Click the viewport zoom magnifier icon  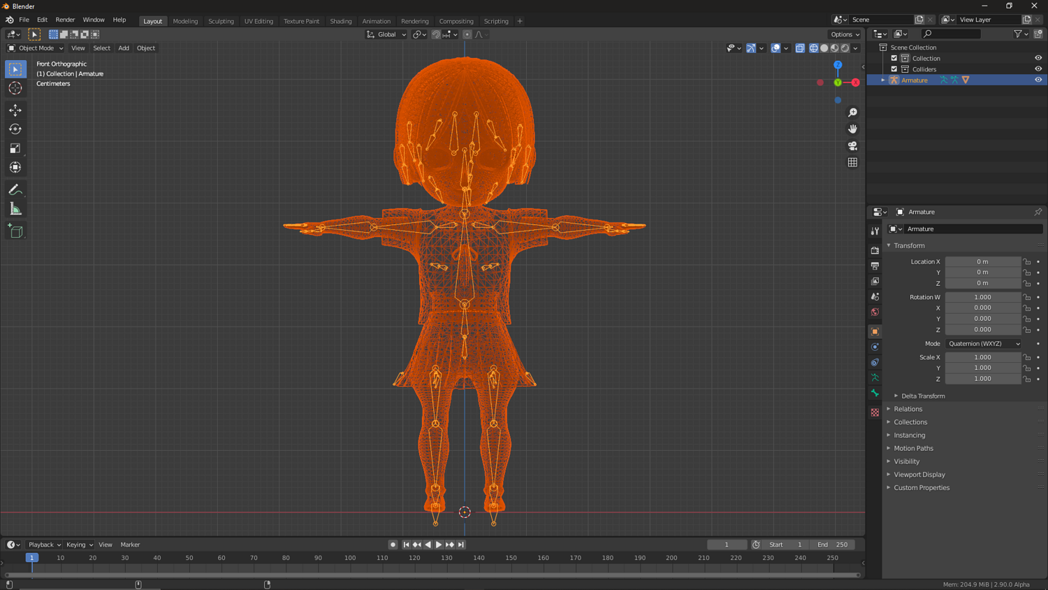pos(852,113)
